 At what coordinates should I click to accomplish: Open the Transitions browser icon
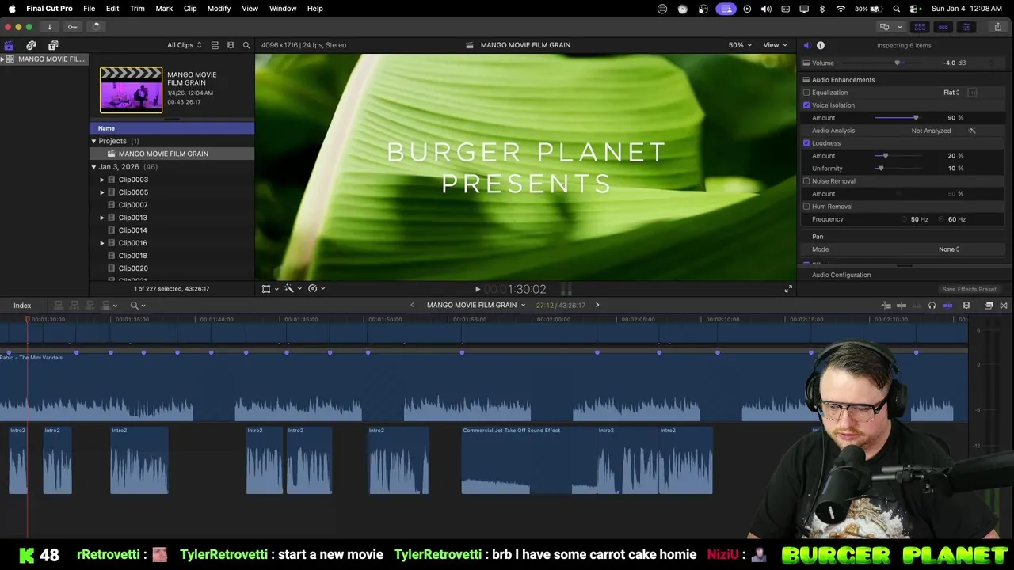pos(1004,306)
